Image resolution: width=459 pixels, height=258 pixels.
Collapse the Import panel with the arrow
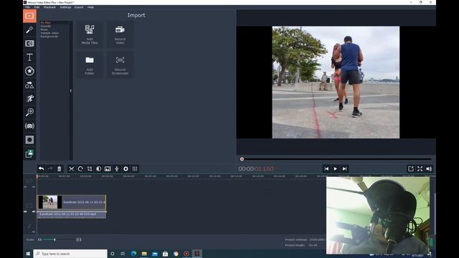71,91
